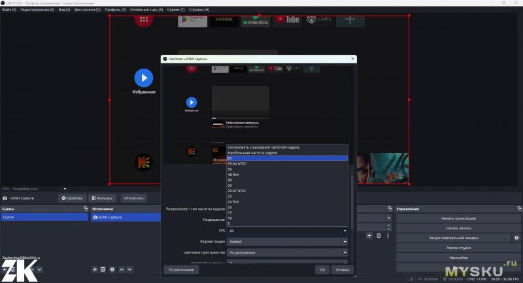Open the Вид menu

64,10
